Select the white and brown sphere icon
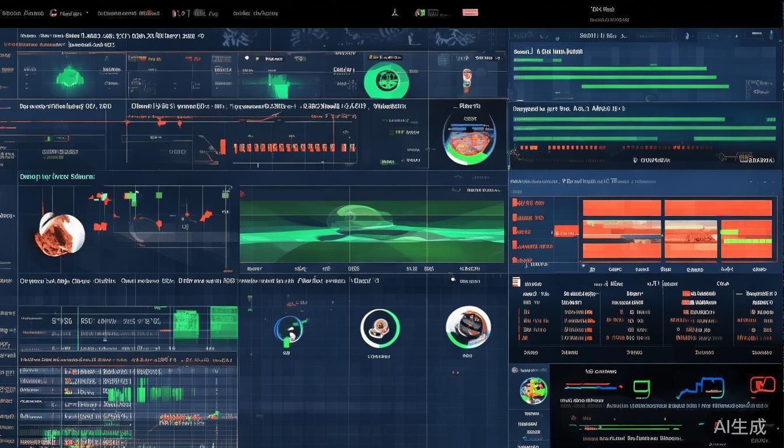The height and width of the screenshot is (448, 784). coord(61,233)
